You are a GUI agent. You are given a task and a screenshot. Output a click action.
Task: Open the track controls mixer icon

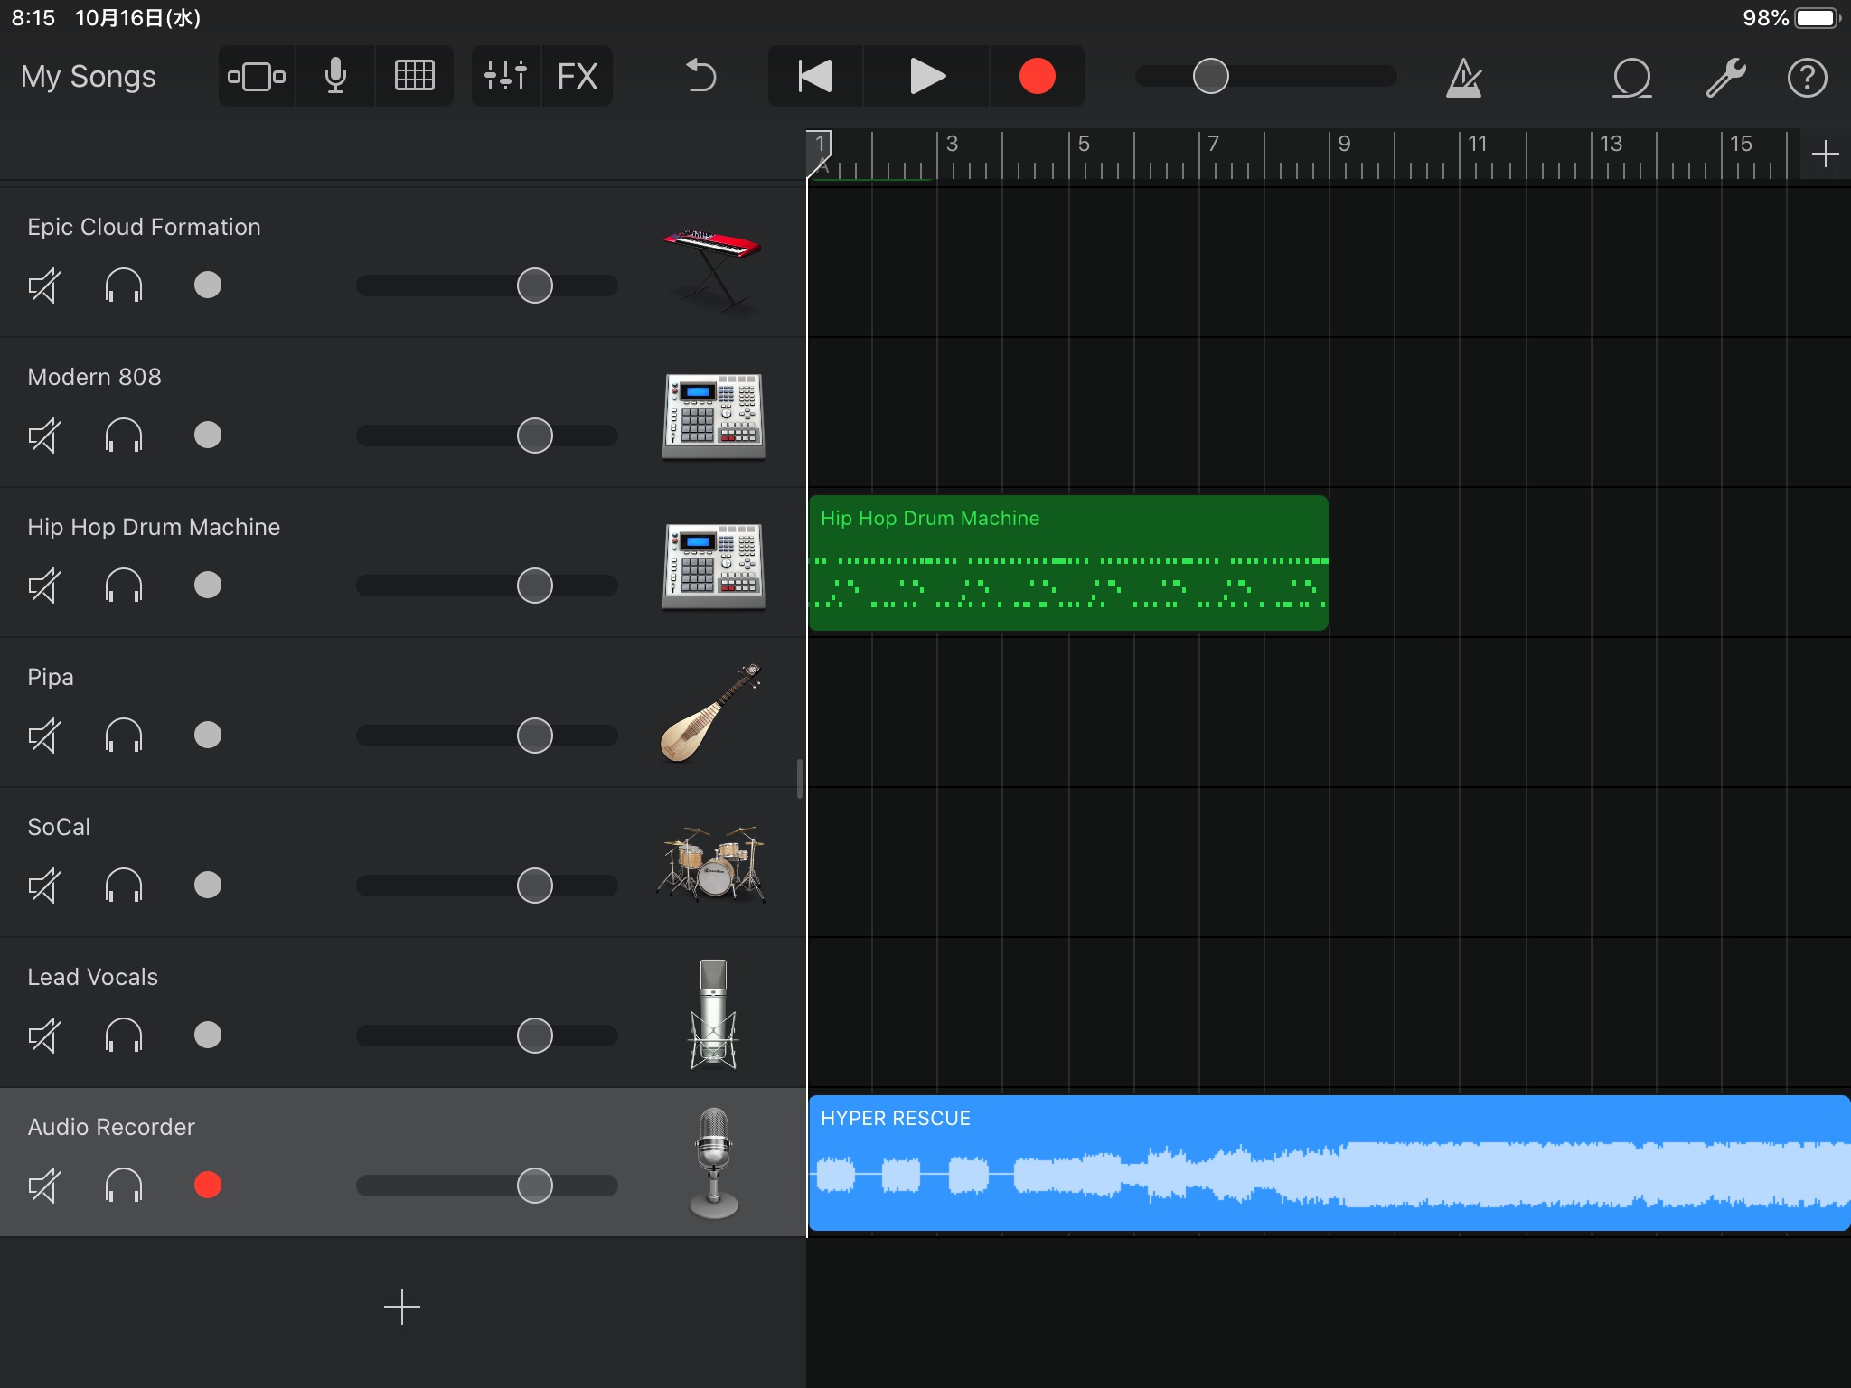coord(505,77)
